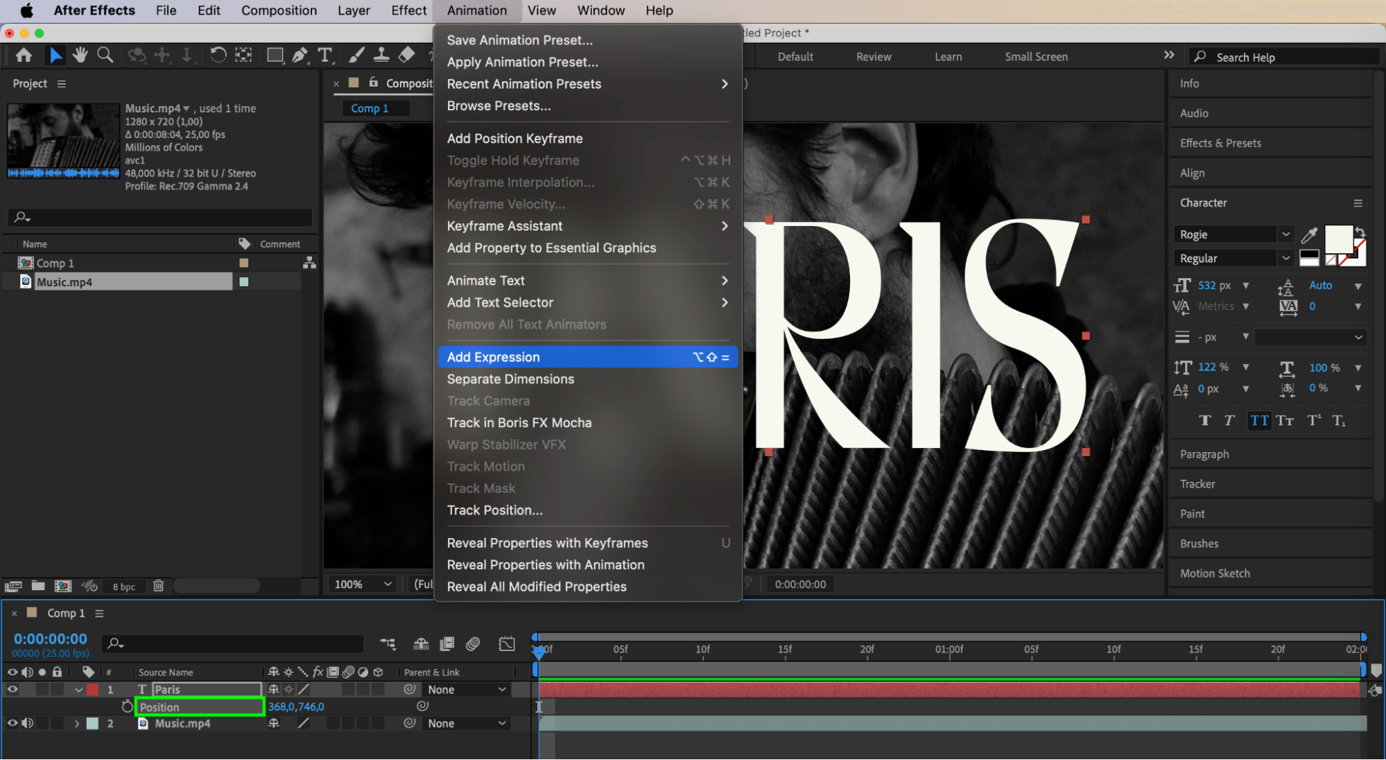Click the font color eyedropper icon
This screenshot has width=1386, height=760.
tap(1309, 235)
